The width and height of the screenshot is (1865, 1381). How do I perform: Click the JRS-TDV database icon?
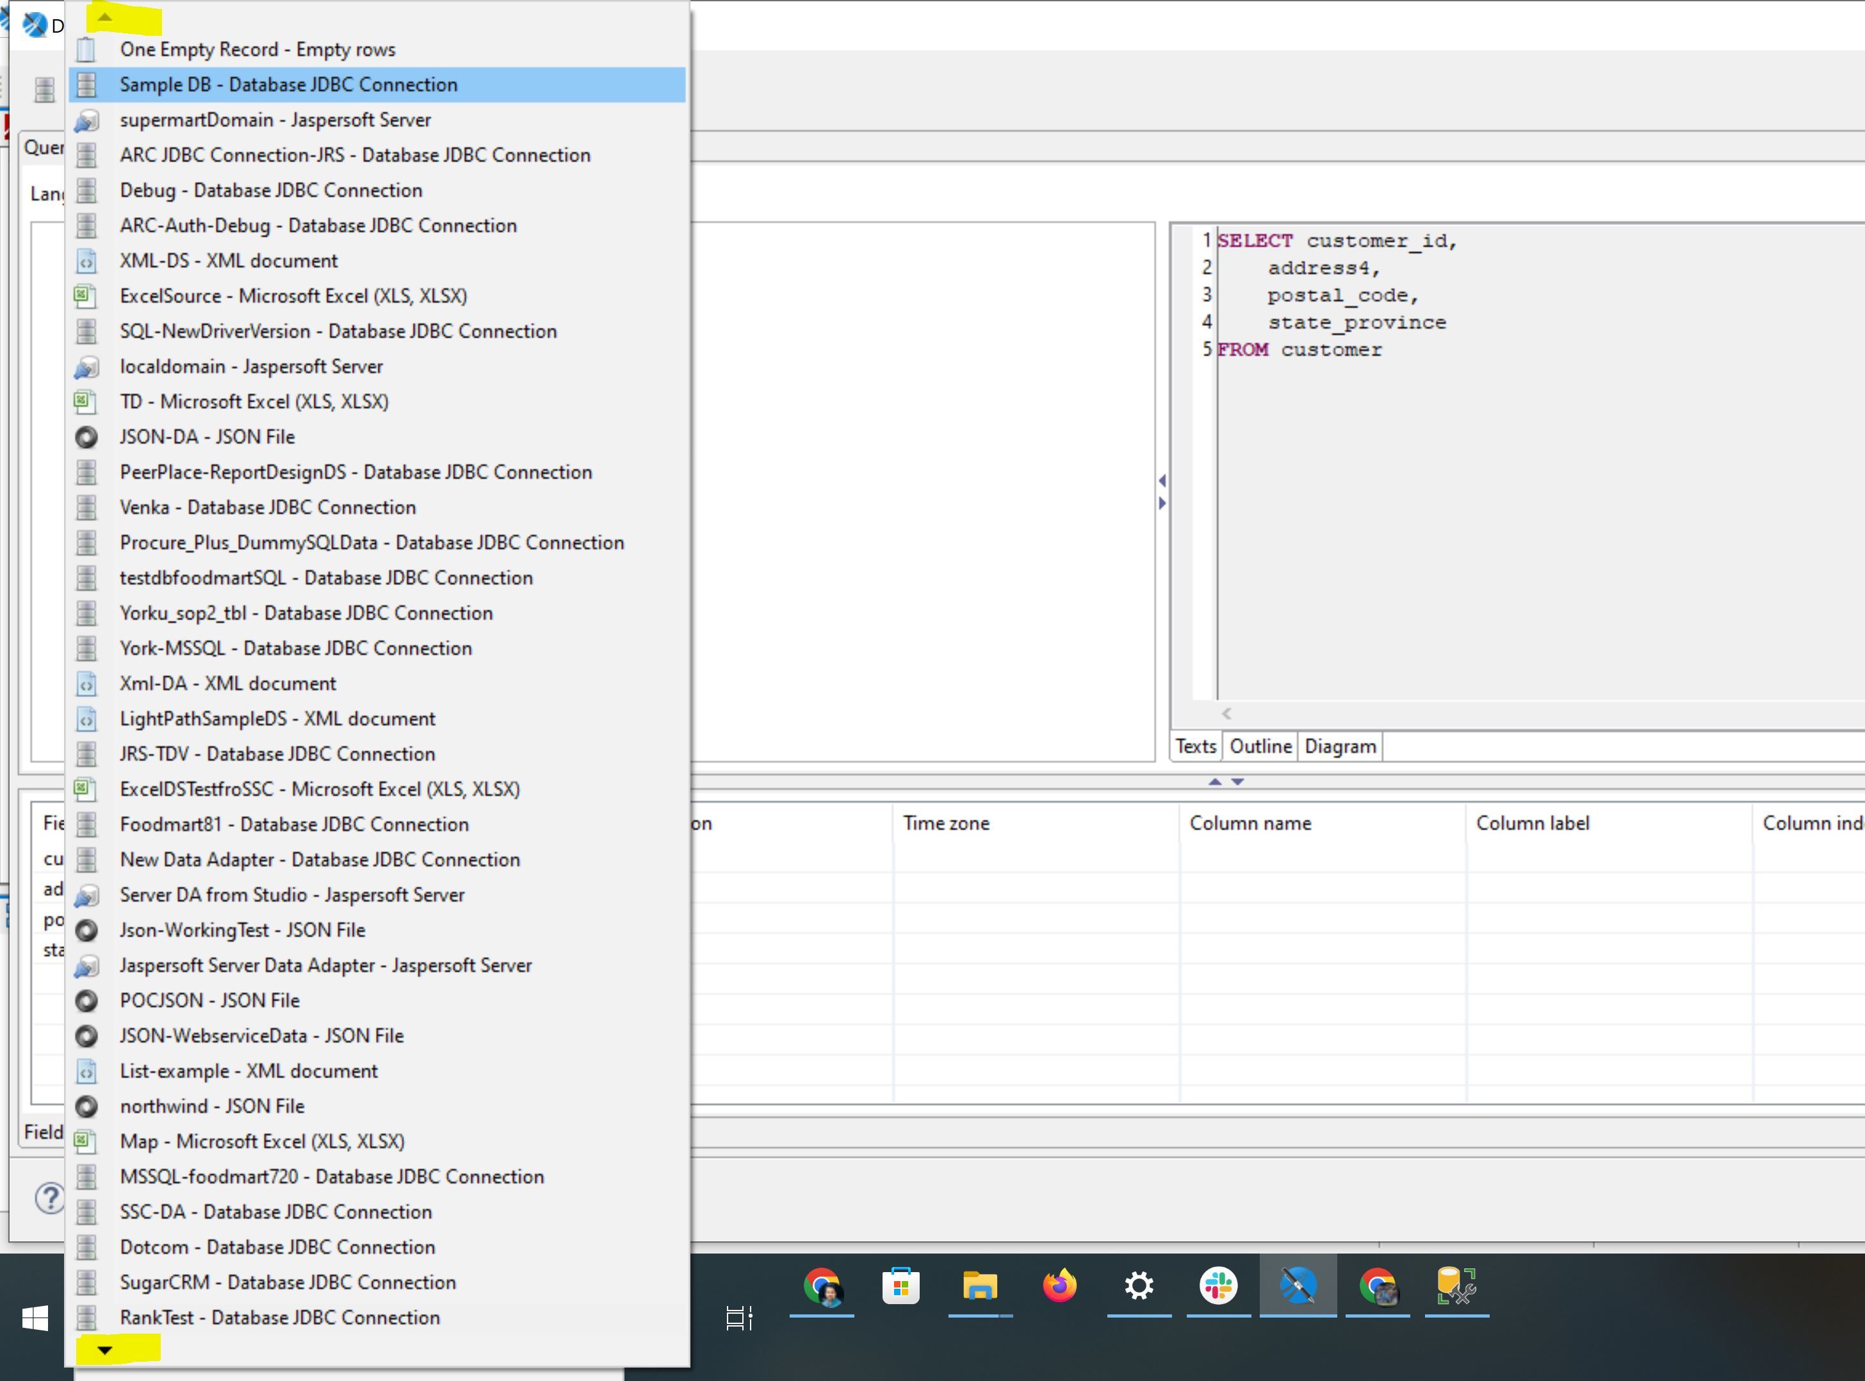pos(86,754)
